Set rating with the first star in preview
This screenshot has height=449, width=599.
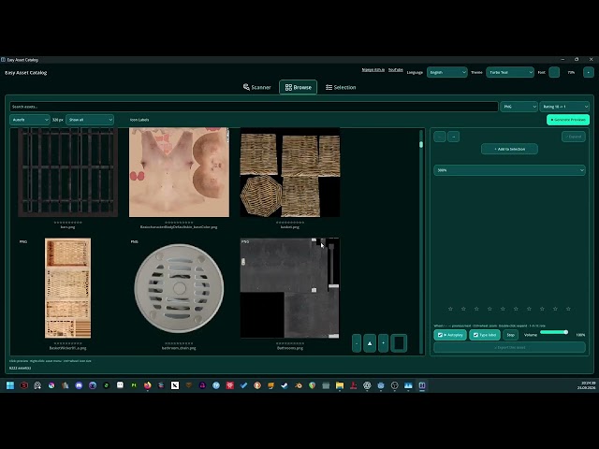(x=450, y=309)
